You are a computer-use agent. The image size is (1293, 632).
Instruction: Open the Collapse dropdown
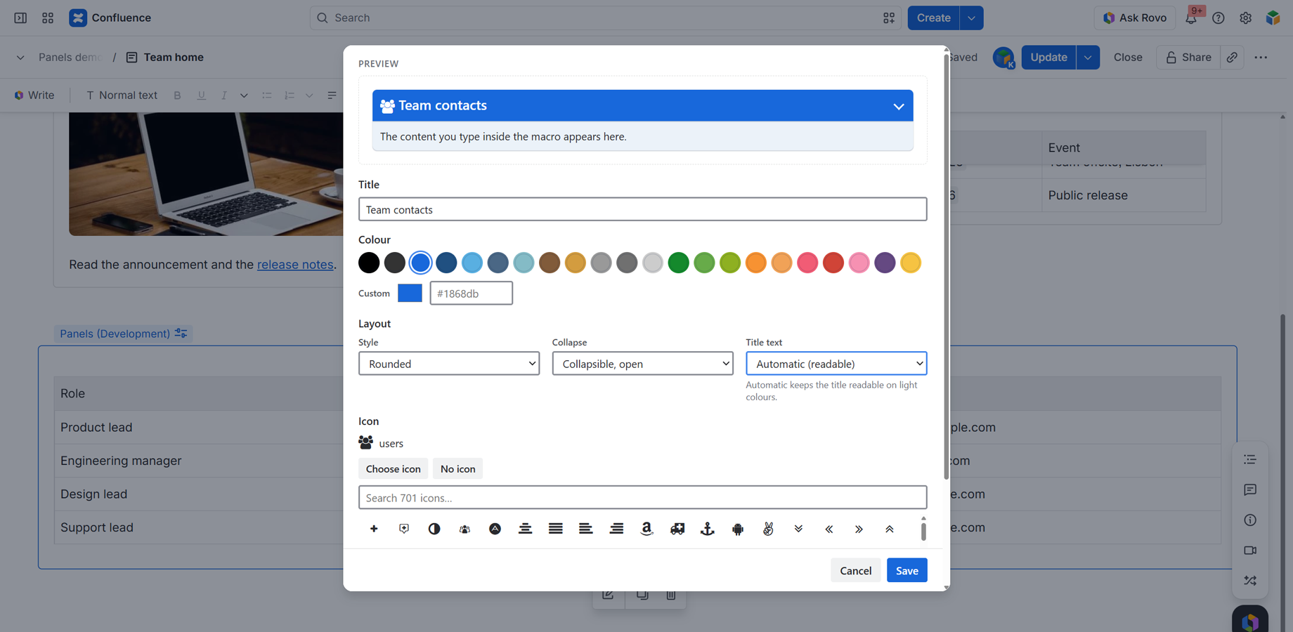642,364
